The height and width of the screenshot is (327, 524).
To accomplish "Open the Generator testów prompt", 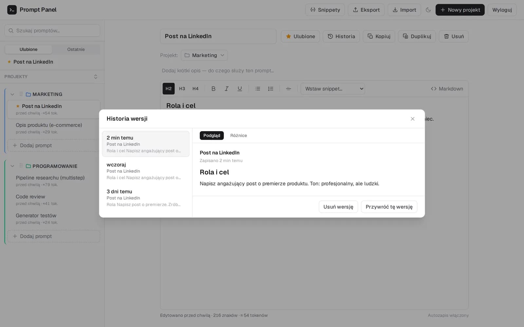I will [54, 219].
